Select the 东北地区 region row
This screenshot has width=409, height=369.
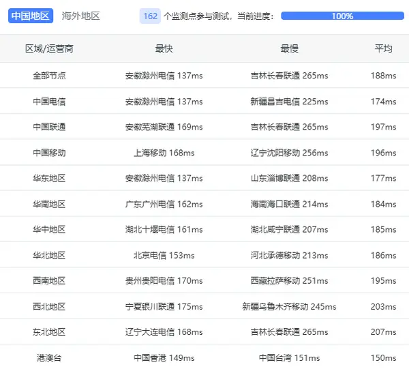click(49, 332)
